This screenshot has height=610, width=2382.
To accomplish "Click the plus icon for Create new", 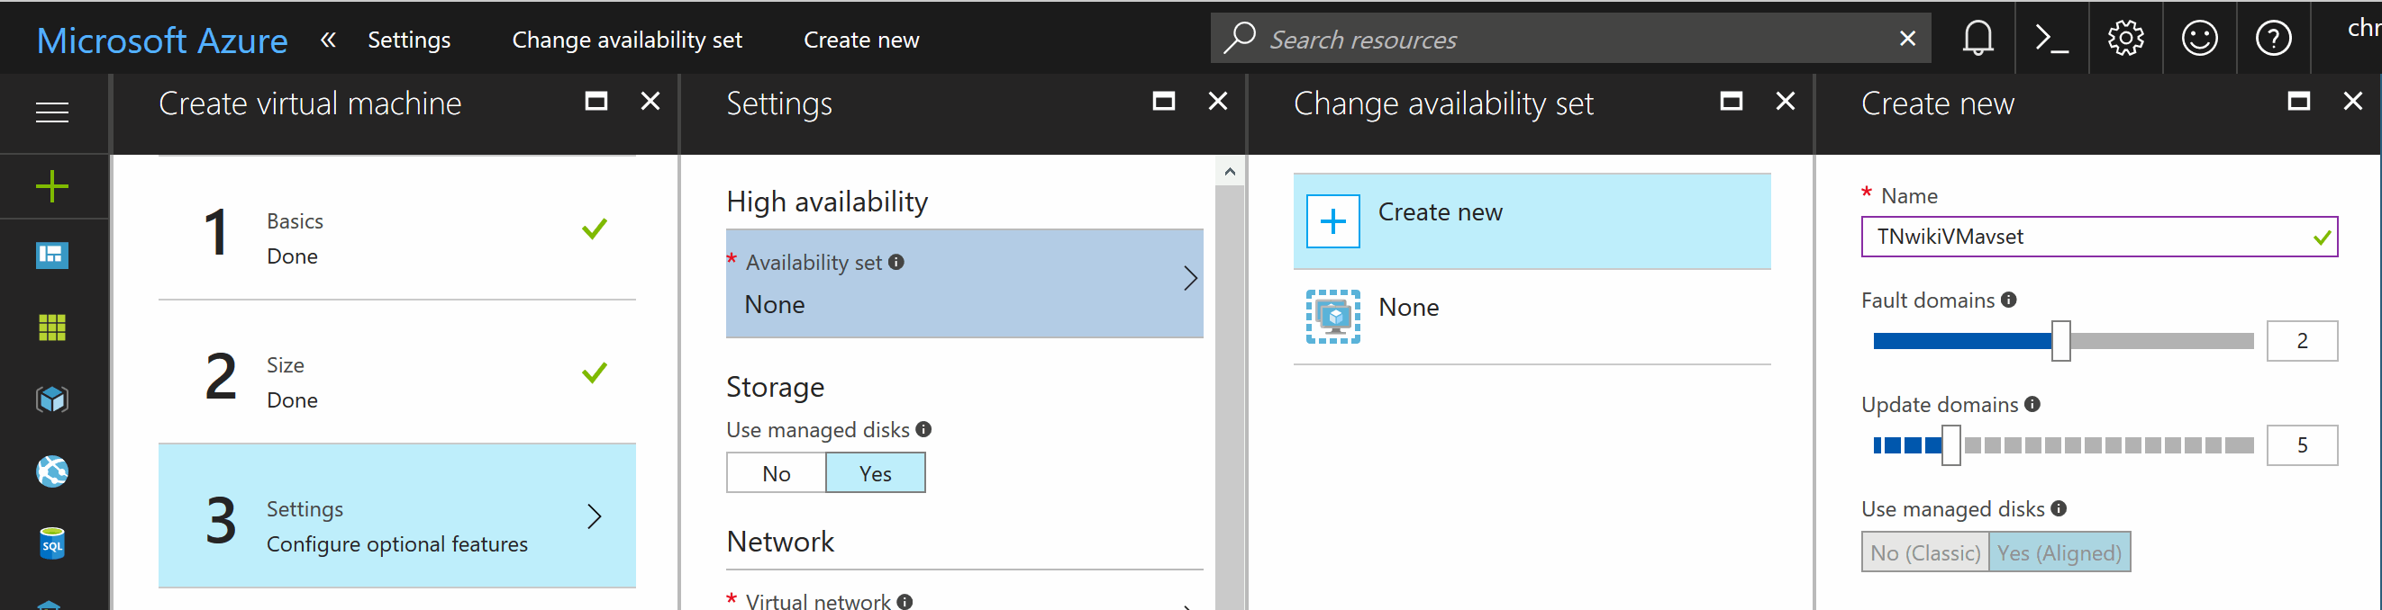I will click(1332, 221).
